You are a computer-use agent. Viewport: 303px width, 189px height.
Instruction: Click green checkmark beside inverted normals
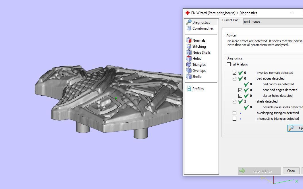pos(241,73)
